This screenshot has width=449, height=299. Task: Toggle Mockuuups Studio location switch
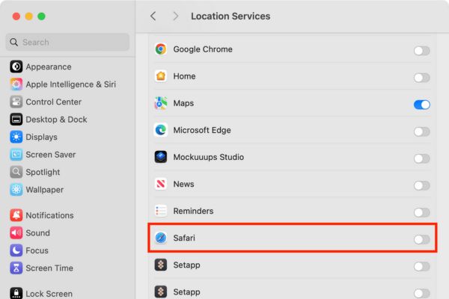(x=421, y=158)
